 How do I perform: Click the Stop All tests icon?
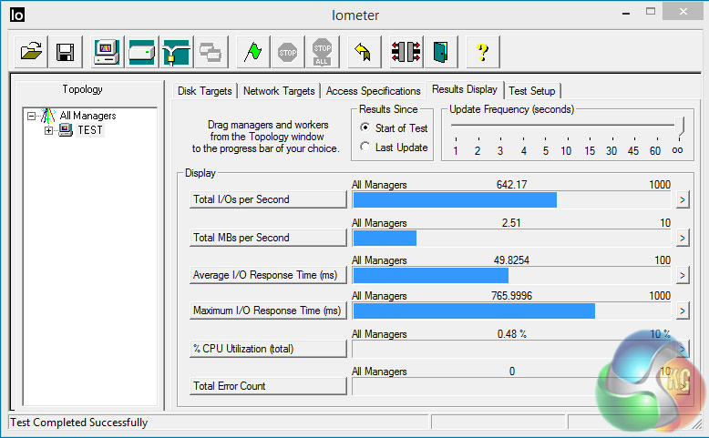[322, 52]
